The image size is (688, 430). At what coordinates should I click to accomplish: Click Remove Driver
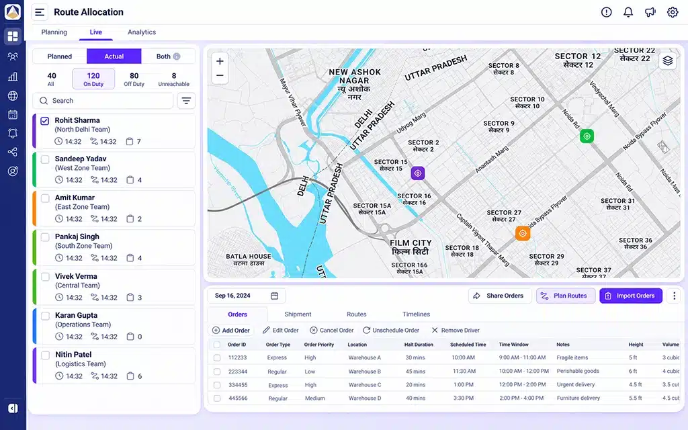(456, 331)
